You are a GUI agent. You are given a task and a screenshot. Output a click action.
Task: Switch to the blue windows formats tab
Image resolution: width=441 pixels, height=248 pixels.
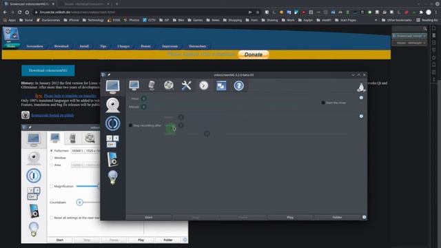pyautogui.click(x=221, y=85)
